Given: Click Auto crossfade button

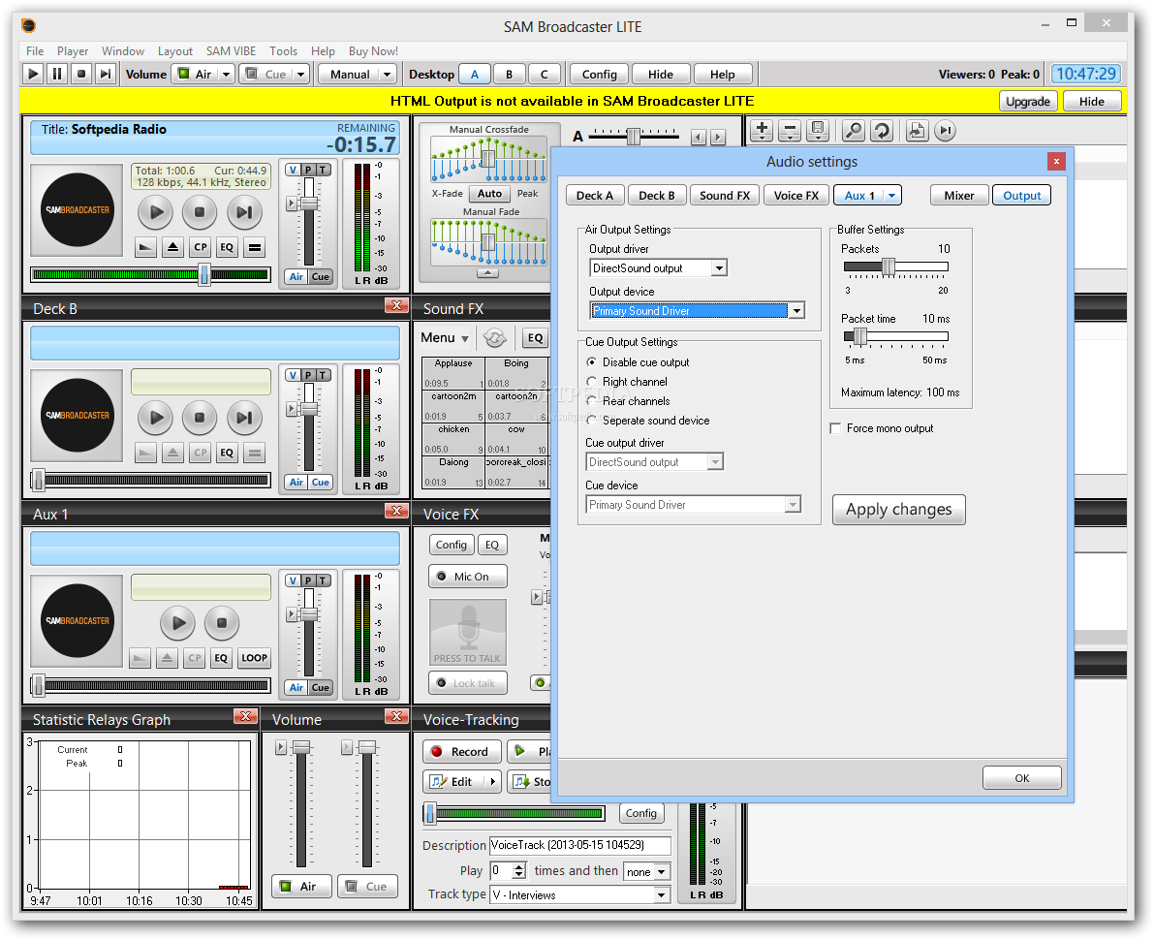Looking at the screenshot, I should point(489,194).
